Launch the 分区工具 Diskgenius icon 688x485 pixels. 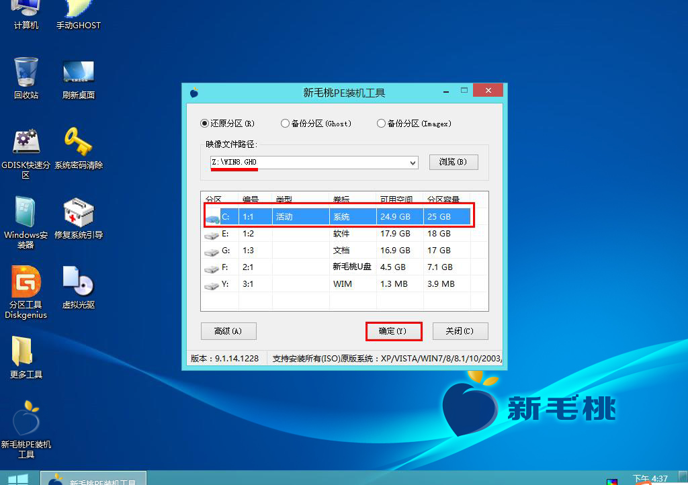(26, 292)
